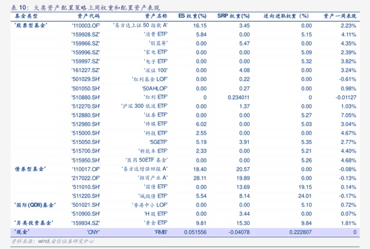The width and height of the screenshot is (370, 249).
Task: Click asset name '医药 50ETF 基金'
Action: tap(146, 160)
